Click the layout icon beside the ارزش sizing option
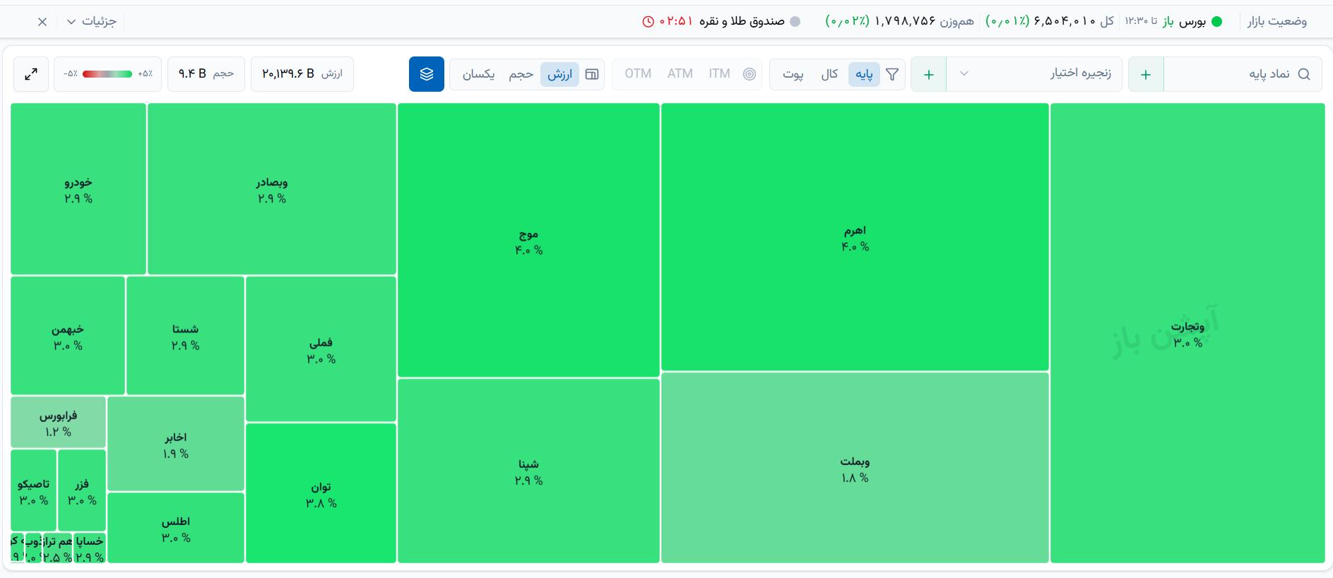Viewport: 1333px width, 578px height. (x=592, y=74)
